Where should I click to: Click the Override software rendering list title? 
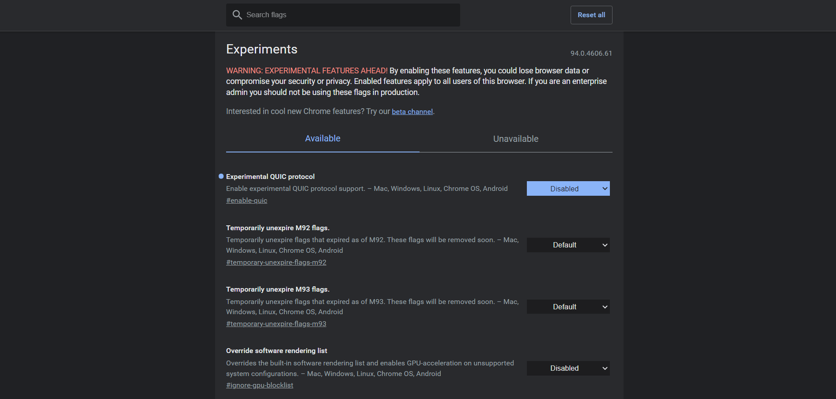tap(276, 351)
